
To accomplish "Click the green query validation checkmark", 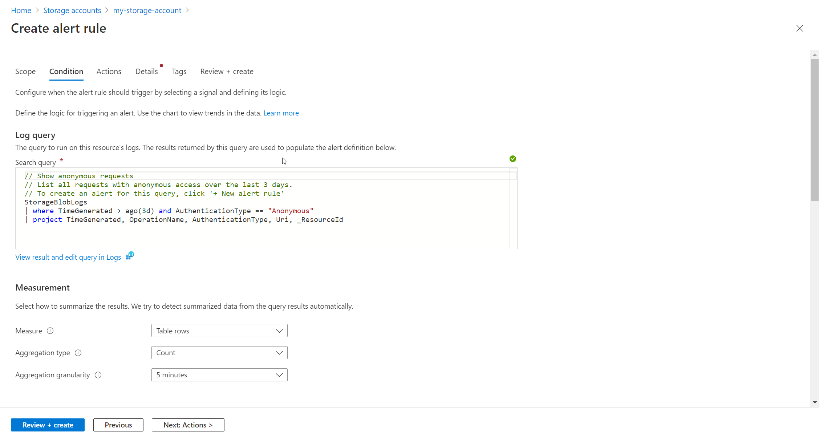I will pyautogui.click(x=512, y=159).
